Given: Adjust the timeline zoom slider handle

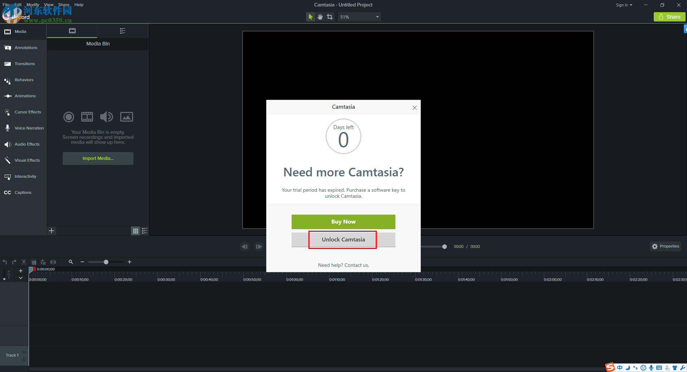Looking at the screenshot, I should point(106,262).
